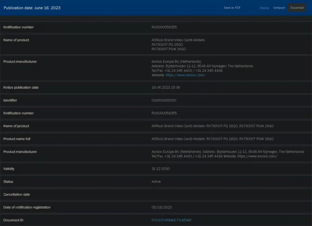This screenshot has height=226, width=312.
Task: Click the notice publication date 16.06.2023 15:36
Action: pos(166,87)
